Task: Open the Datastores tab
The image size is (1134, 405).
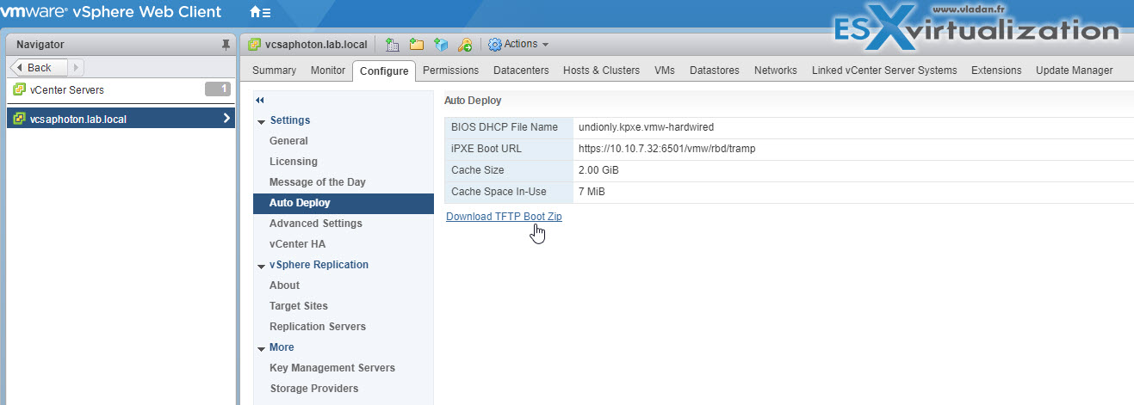Action: click(x=715, y=71)
